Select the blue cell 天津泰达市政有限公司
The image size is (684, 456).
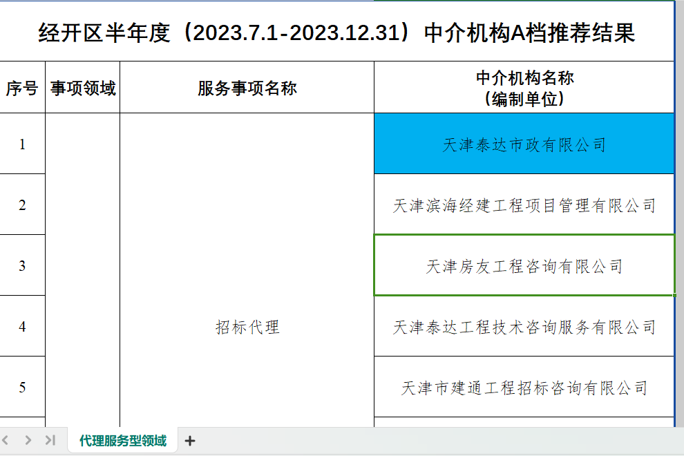point(524,144)
